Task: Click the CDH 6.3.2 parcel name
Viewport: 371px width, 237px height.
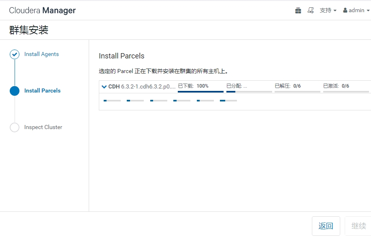Action: pyautogui.click(x=142, y=87)
